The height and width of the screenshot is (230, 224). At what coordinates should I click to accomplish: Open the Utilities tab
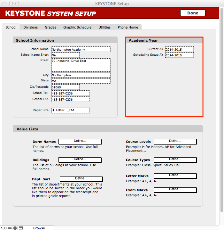104,27
